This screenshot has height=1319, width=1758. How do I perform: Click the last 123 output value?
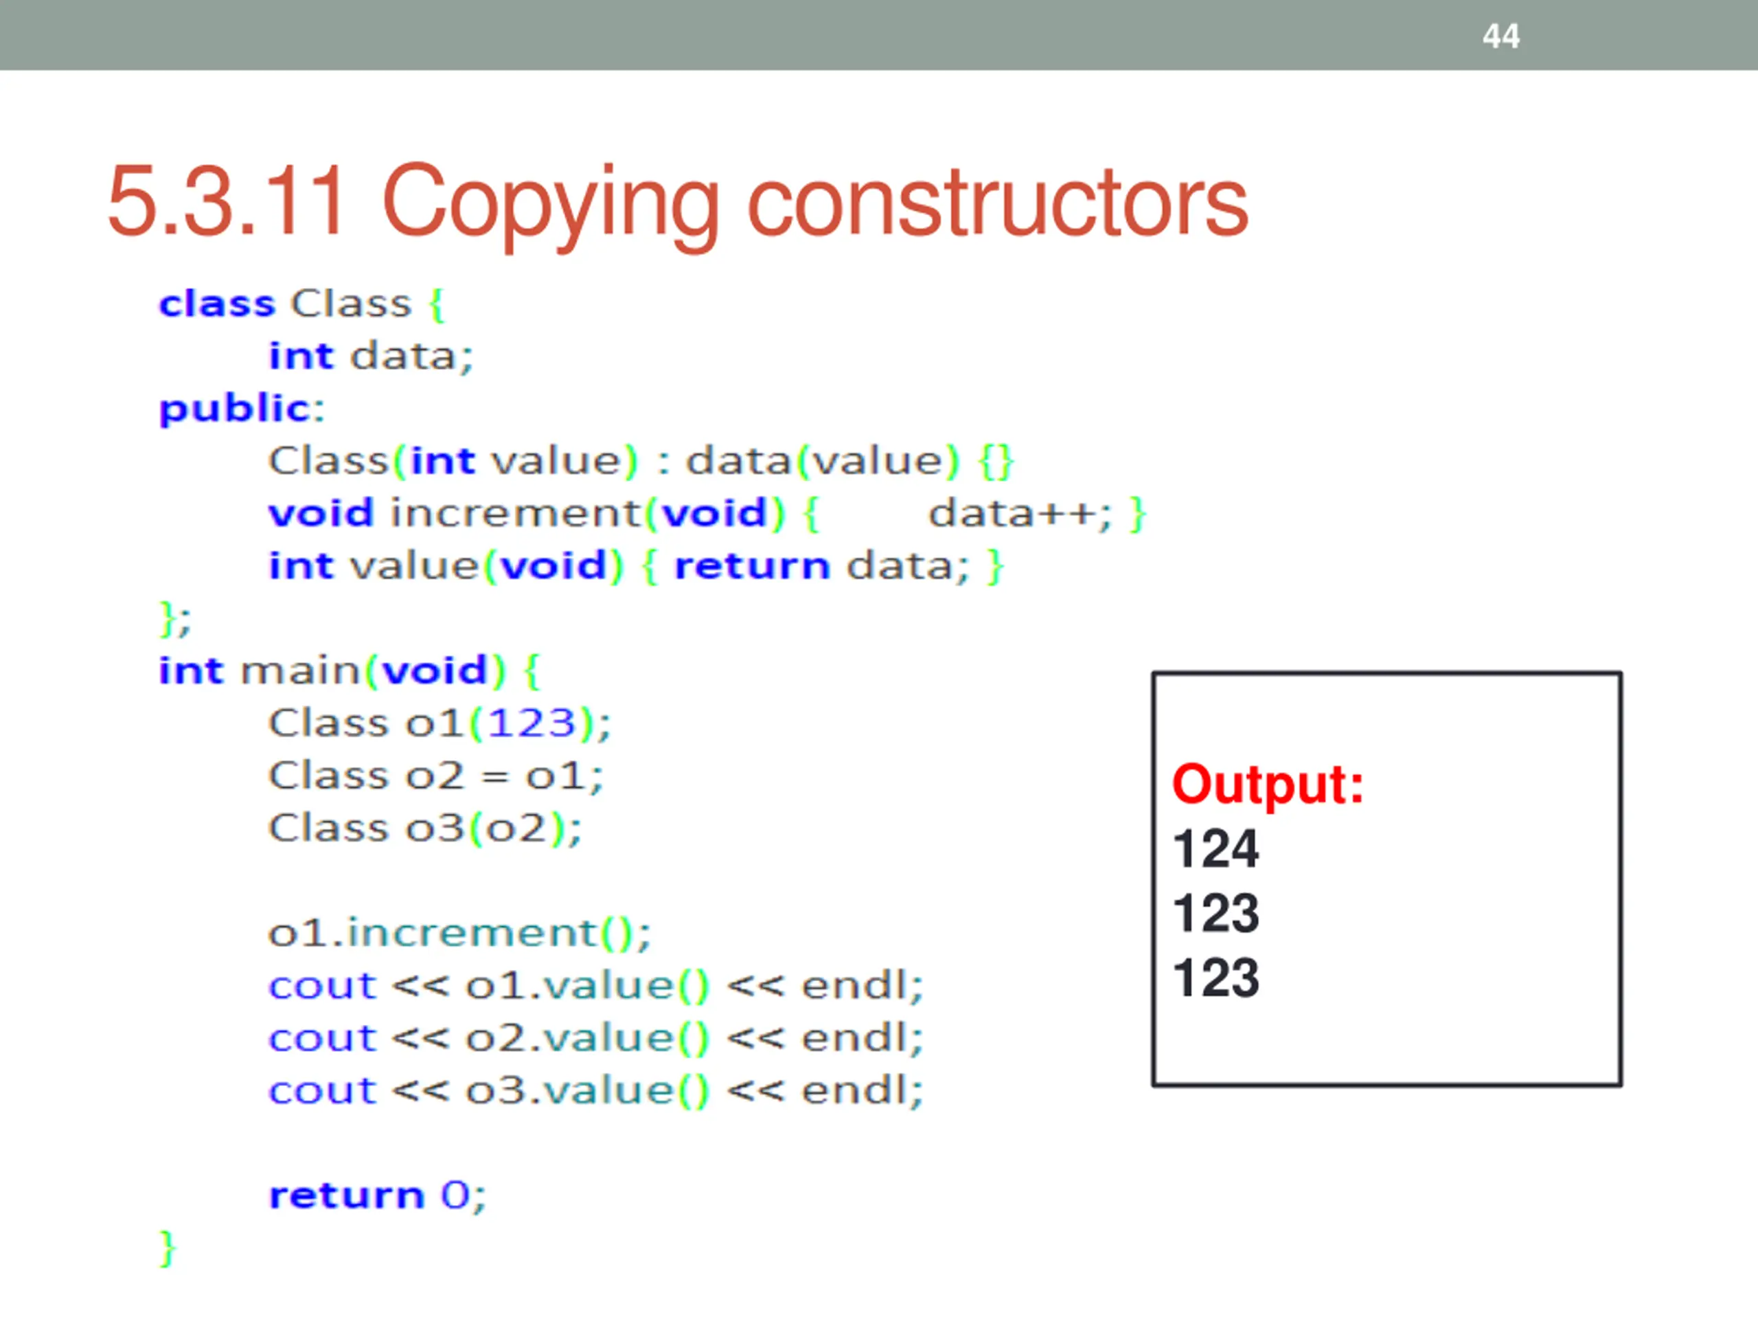(1216, 978)
